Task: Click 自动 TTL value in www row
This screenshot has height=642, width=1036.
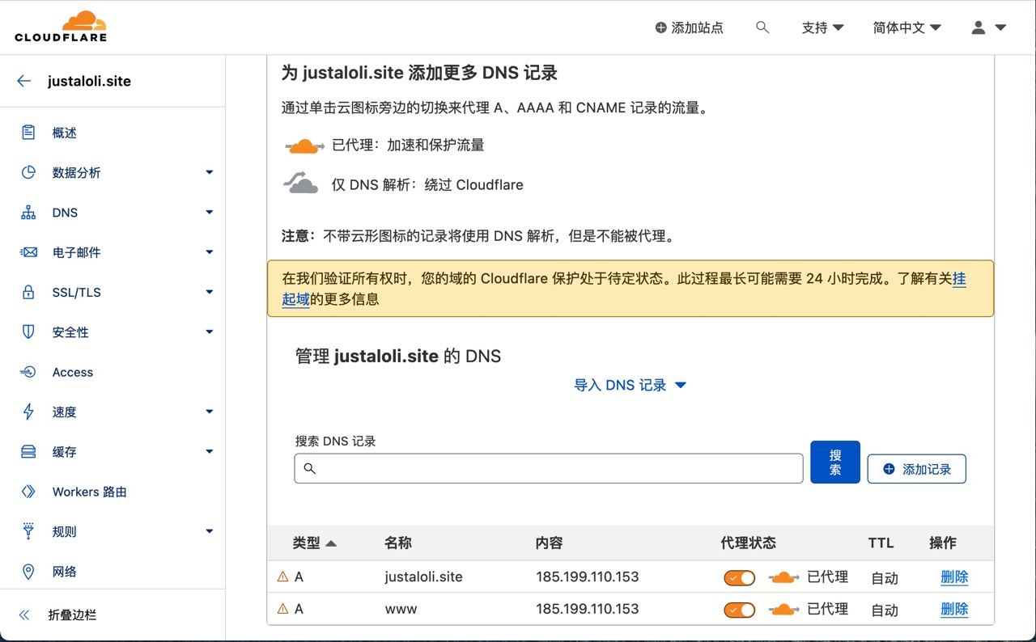Action: 885,610
